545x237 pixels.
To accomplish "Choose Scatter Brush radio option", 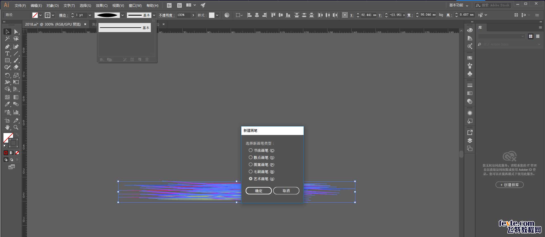I will (261, 157).
